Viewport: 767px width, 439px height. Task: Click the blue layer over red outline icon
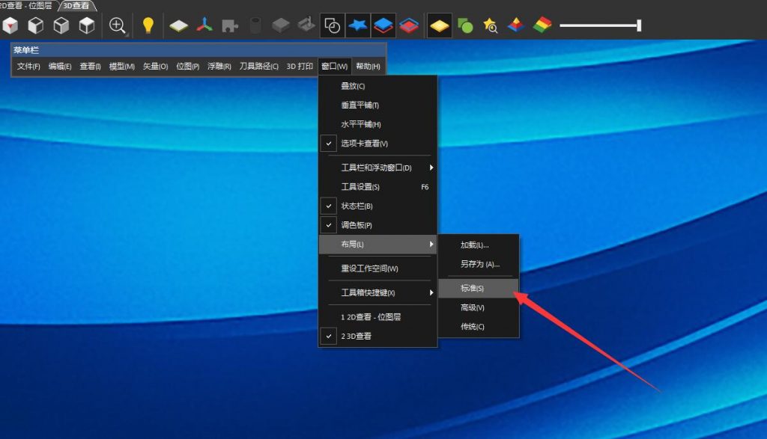383,25
